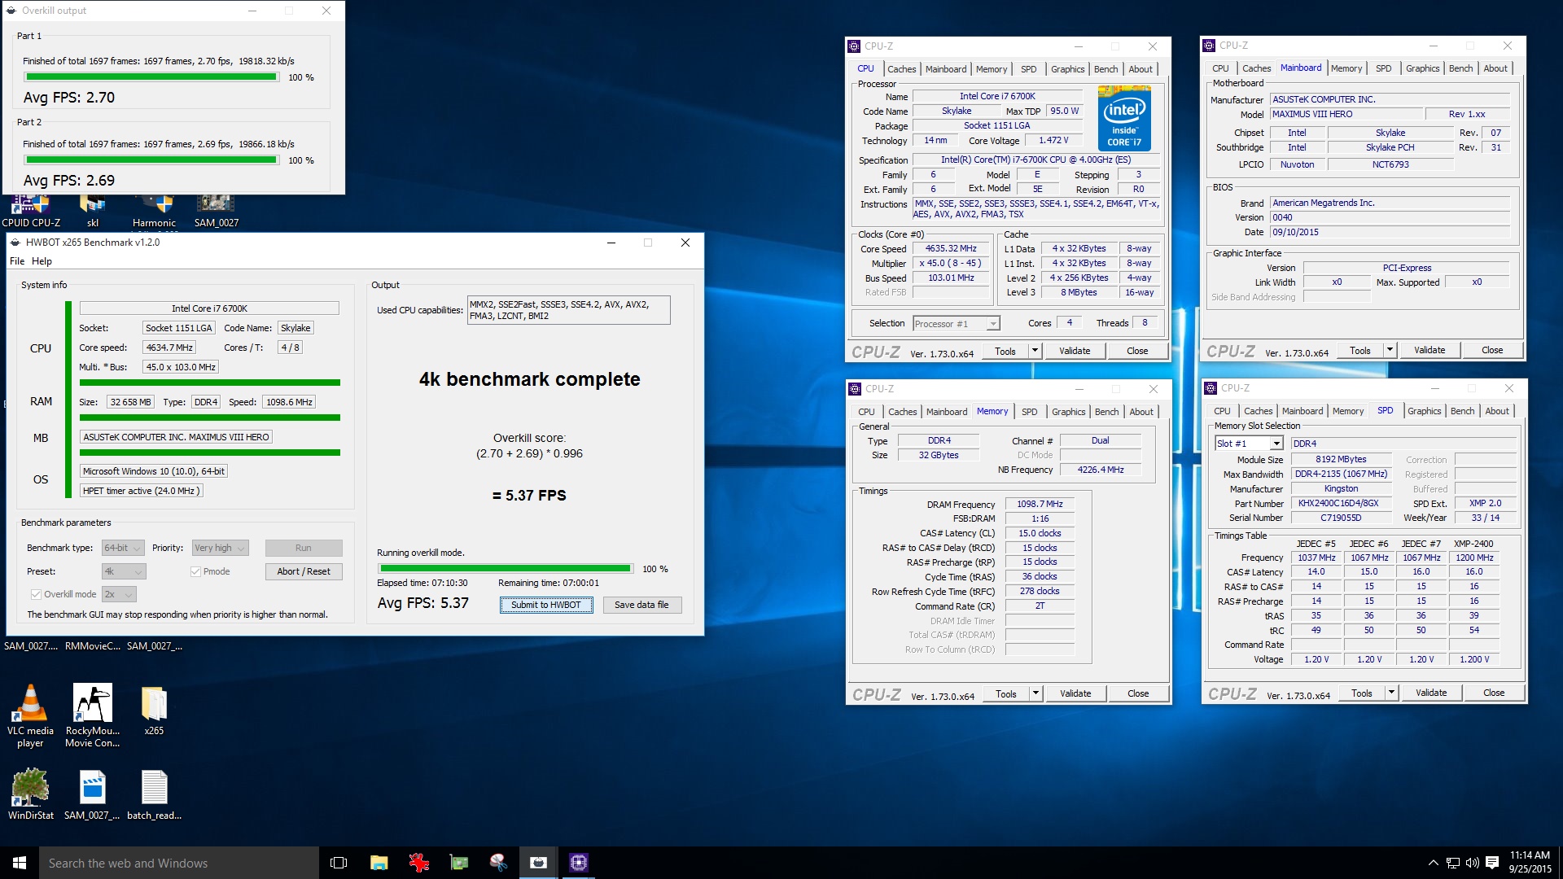Image resolution: width=1563 pixels, height=879 pixels.
Task: Click the taskbar search box
Action: point(179,863)
